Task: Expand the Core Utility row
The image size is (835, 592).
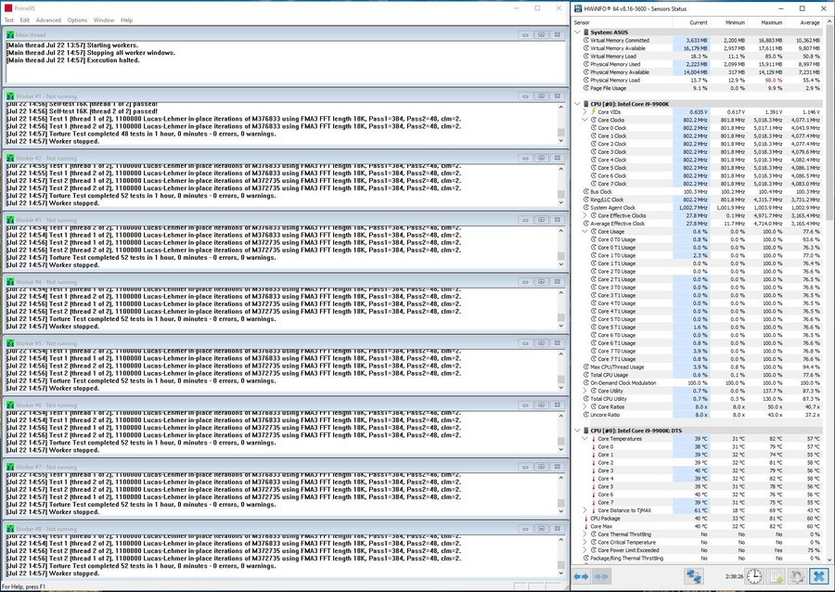Action: coord(584,391)
